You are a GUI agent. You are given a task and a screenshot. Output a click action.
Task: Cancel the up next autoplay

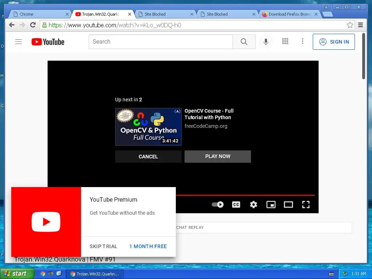[x=148, y=157]
